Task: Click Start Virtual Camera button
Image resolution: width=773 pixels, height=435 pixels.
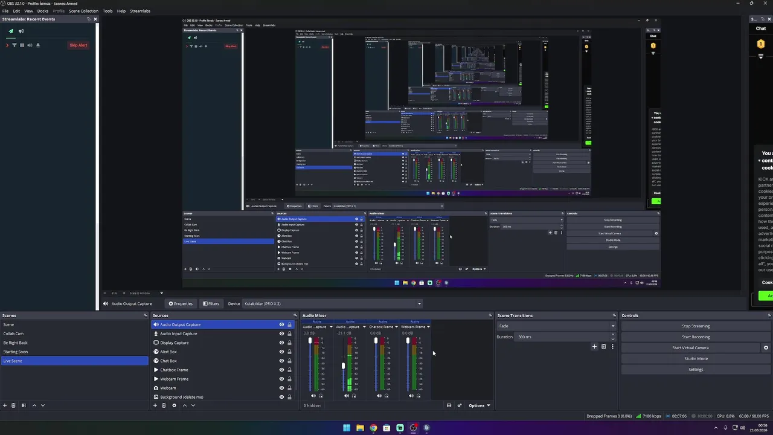Action: pyautogui.click(x=690, y=348)
